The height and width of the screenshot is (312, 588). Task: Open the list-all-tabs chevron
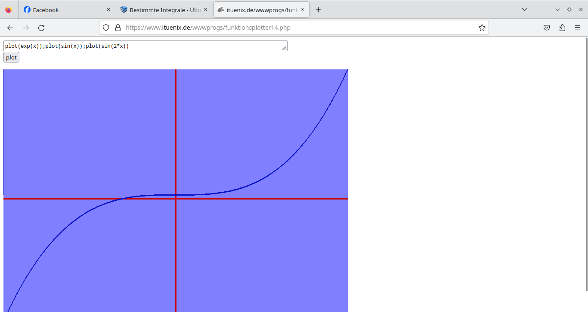(x=524, y=9)
